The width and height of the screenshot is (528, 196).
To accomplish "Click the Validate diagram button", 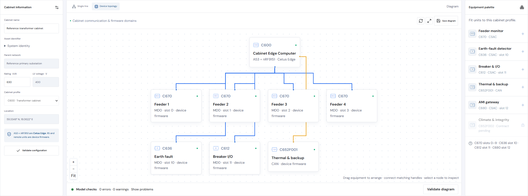I will 441,189.
